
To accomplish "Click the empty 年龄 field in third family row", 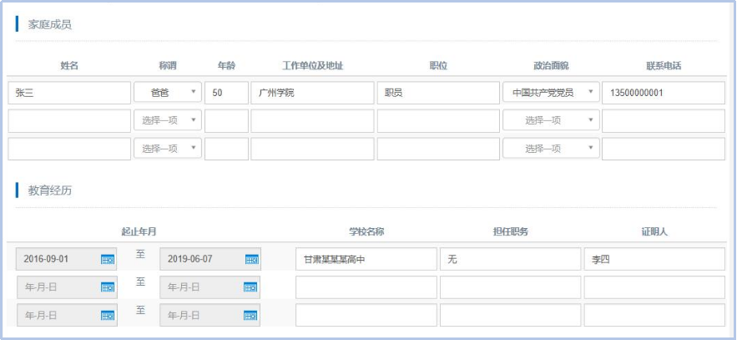I will [226, 149].
